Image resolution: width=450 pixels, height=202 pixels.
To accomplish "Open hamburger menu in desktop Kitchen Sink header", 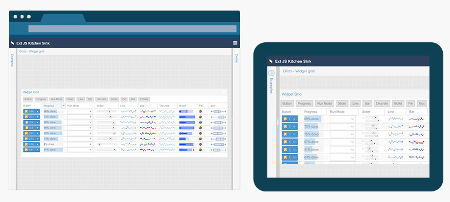I will coord(235,43).
